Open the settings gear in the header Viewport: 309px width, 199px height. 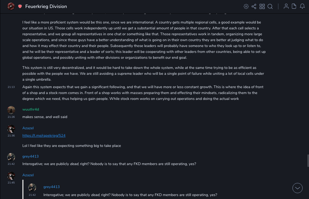(246, 6)
